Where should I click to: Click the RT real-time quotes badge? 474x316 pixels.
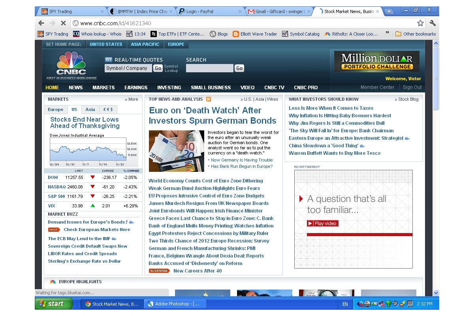(x=109, y=60)
